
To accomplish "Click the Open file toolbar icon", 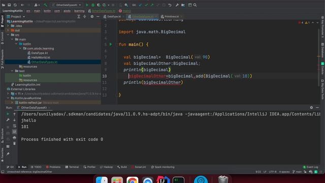I will [x=4, y=5].
